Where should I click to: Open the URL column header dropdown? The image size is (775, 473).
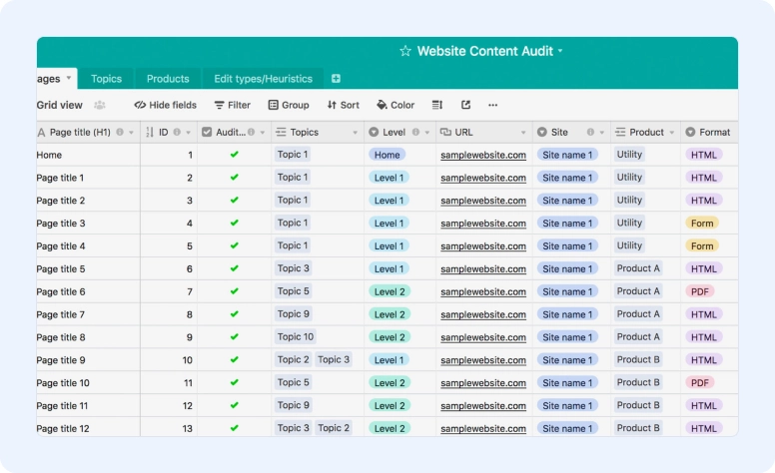tap(522, 133)
